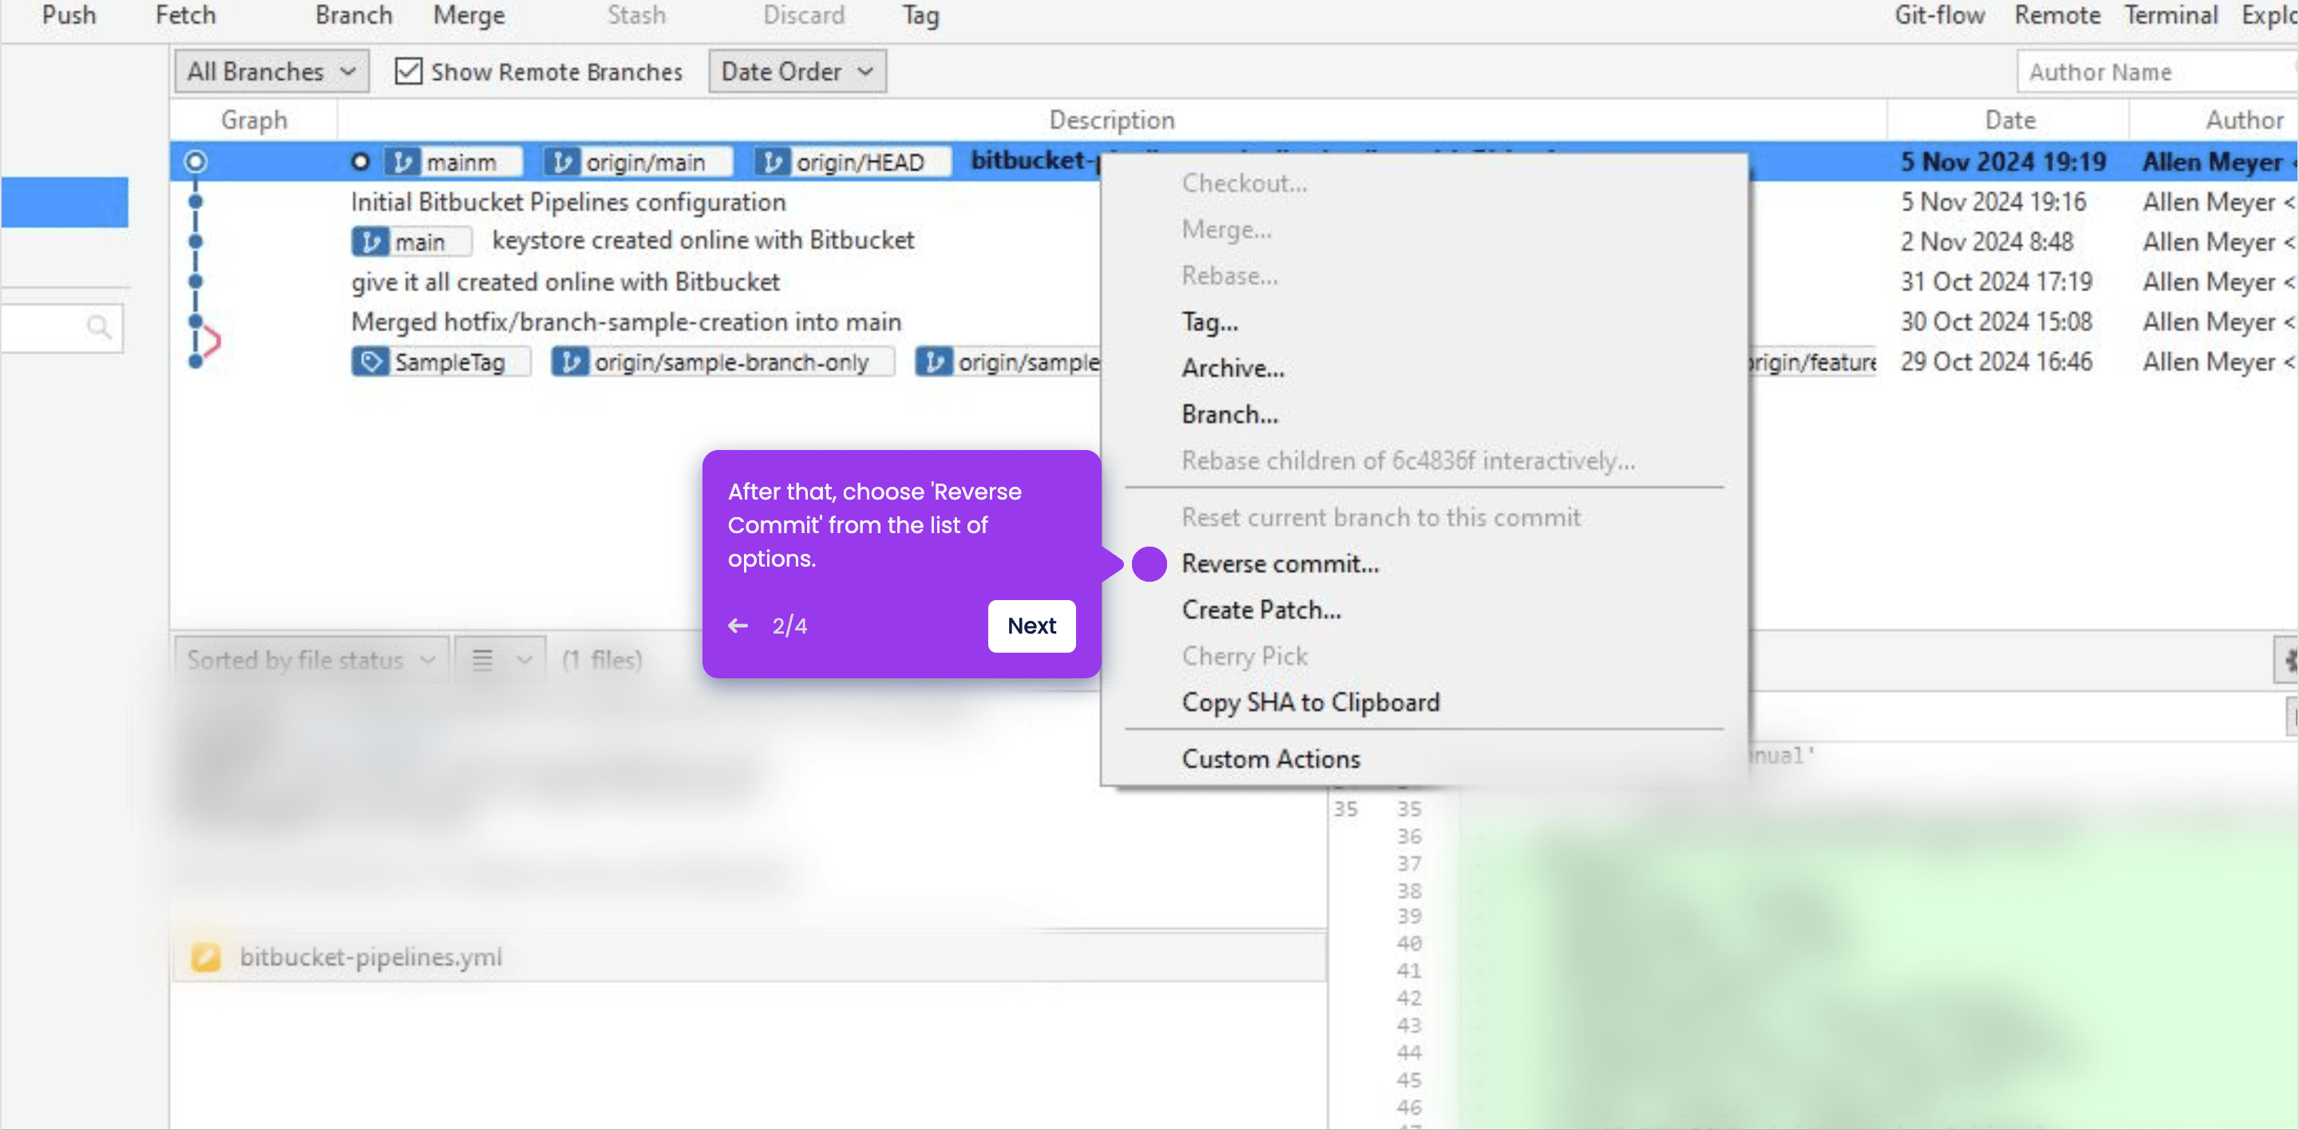Open the Sorted by file status dropdown
Image resolution: width=2299 pixels, height=1130 pixels.
(x=311, y=660)
